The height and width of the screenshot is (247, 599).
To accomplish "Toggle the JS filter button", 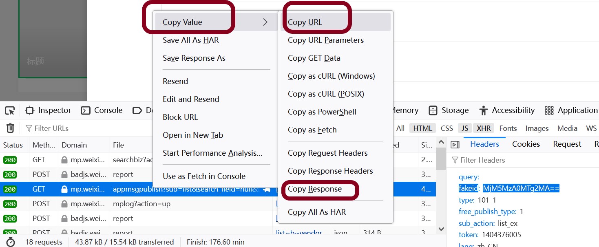I will pyautogui.click(x=465, y=128).
